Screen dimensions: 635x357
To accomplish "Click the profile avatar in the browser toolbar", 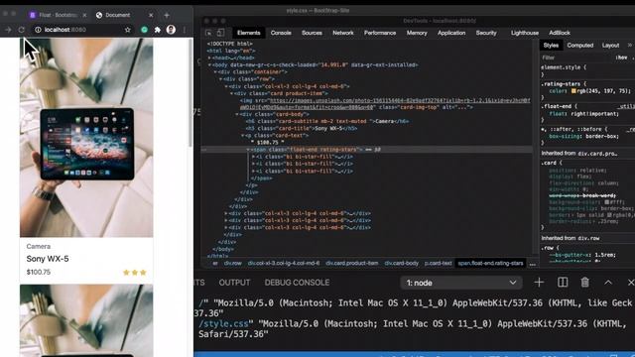I will coord(171,30).
